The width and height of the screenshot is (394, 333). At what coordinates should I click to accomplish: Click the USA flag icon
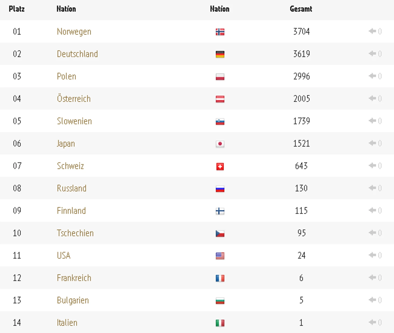pos(220,256)
